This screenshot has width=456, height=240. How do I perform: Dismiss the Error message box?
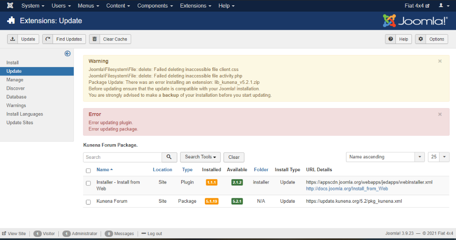[x=440, y=114]
